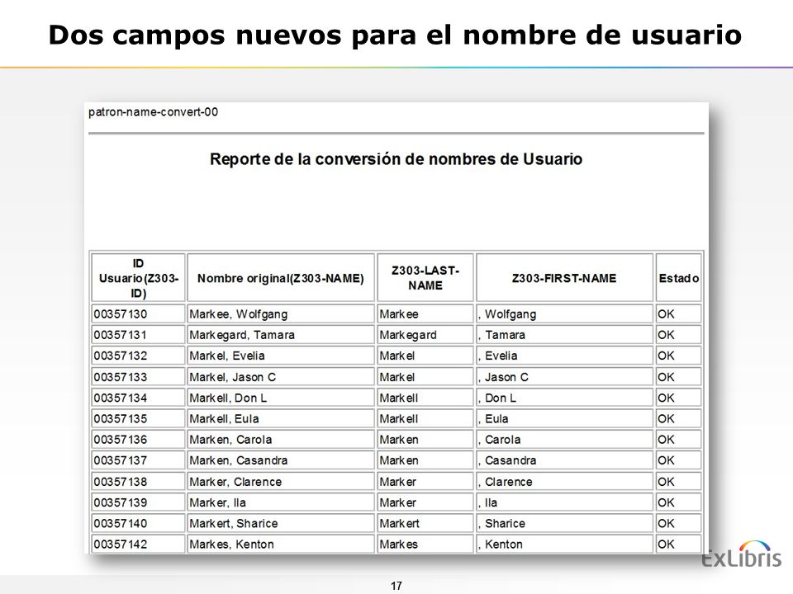Viewport: 793px width, 594px height.
Task: Select original name 'Marker, Clarence'
Action: click(x=281, y=481)
